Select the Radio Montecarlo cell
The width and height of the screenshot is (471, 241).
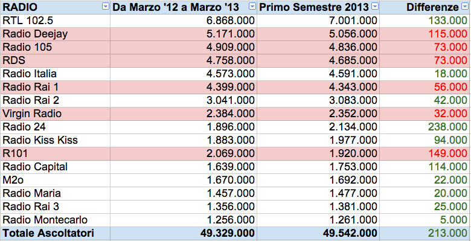(x=56, y=220)
